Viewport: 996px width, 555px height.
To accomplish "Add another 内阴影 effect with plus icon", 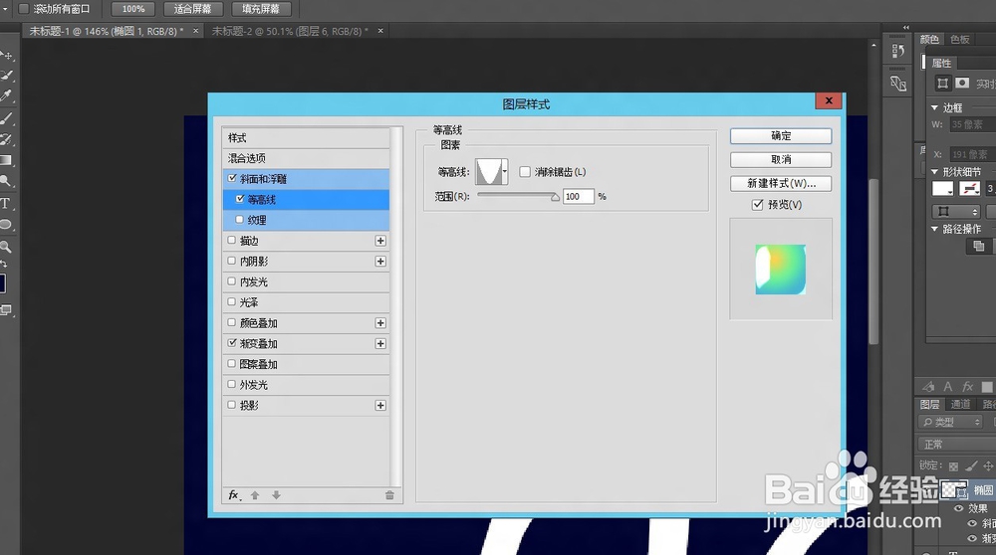I will point(380,262).
